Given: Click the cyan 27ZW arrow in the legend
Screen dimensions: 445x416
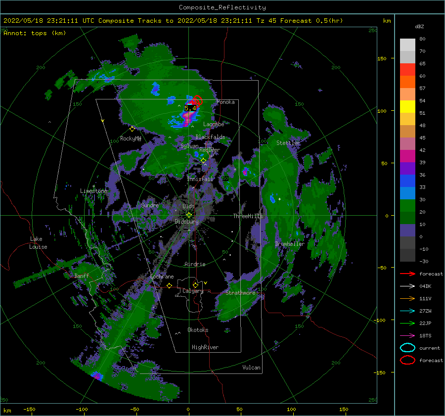Looking at the screenshot, I should 407,311.
